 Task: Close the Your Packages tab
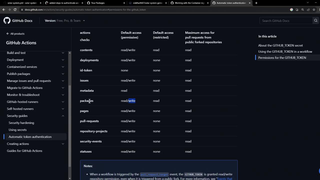[124, 3]
